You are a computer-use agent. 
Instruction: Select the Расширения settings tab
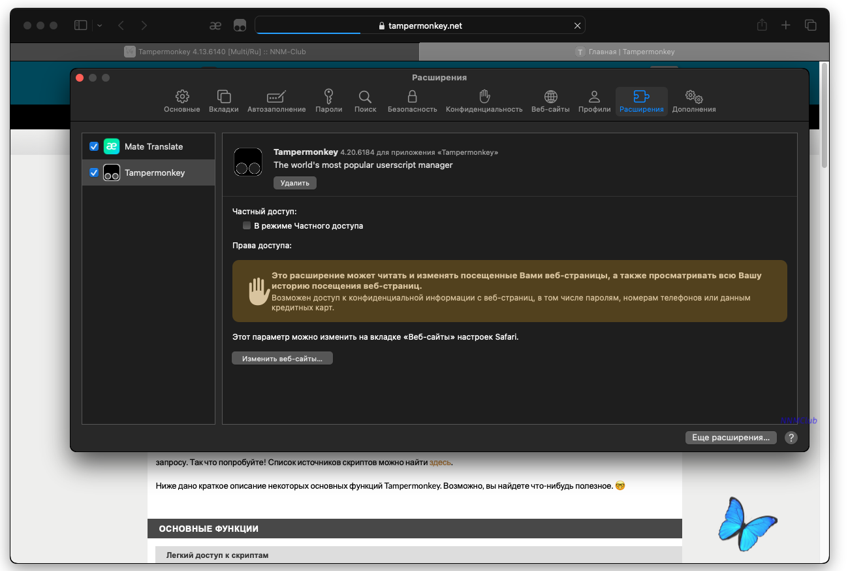point(642,101)
